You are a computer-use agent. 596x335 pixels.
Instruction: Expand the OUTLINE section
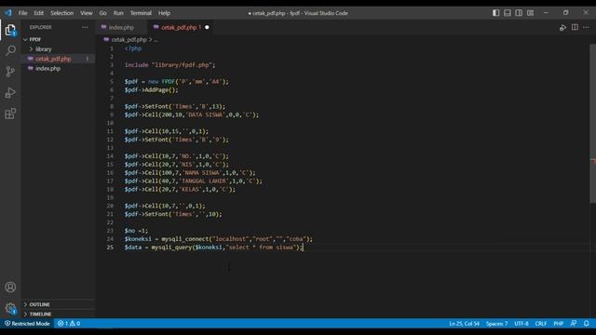pos(39,304)
